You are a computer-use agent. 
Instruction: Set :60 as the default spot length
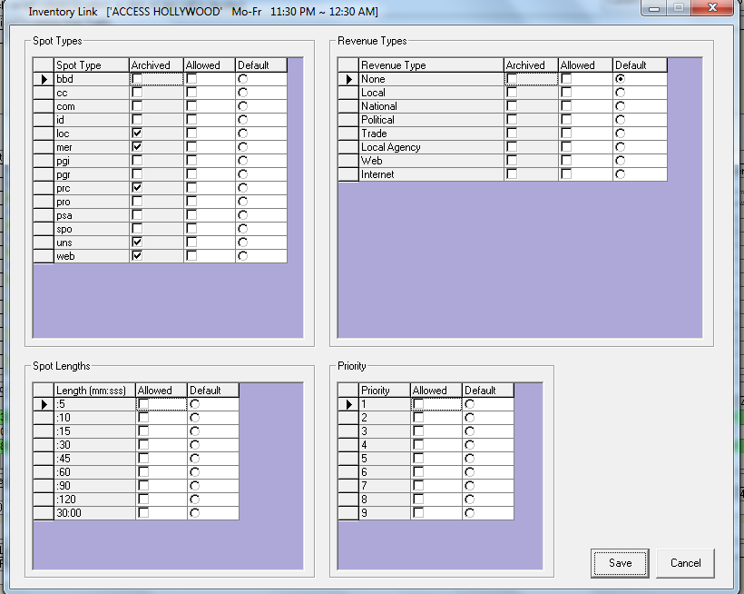click(195, 472)
